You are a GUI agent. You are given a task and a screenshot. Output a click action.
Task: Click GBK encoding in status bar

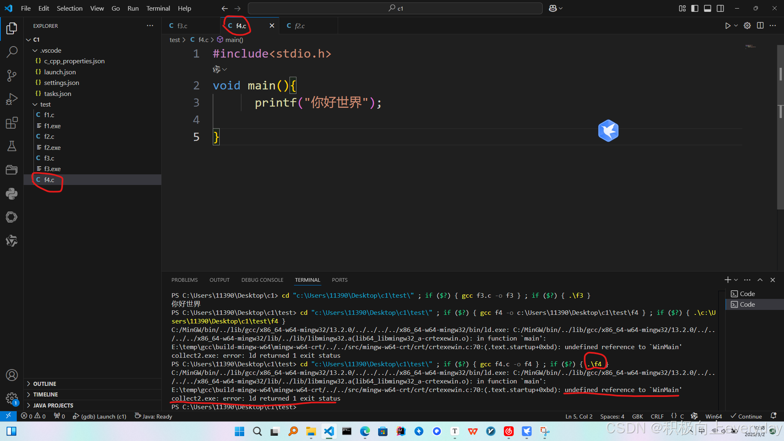click(637, 416)
